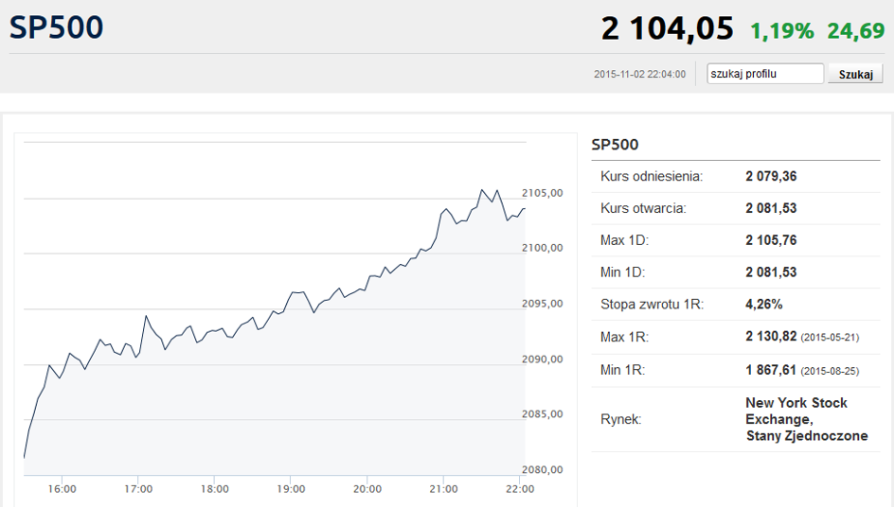Viewport: 895px width, 508px height.
Task: Click the Stopa zwrotu 1R row
Action: click(736, 304)
